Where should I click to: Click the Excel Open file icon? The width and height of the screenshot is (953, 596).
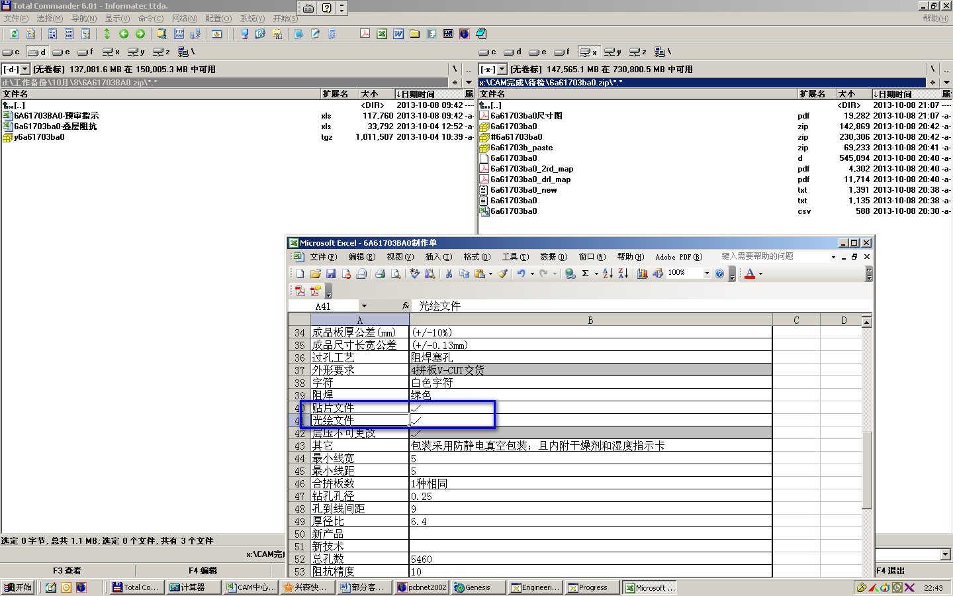pyautogui.click(x=316, y=273)
